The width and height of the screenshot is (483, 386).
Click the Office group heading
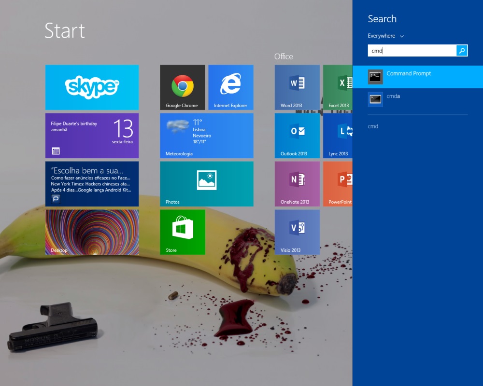(x=284, y=56)
